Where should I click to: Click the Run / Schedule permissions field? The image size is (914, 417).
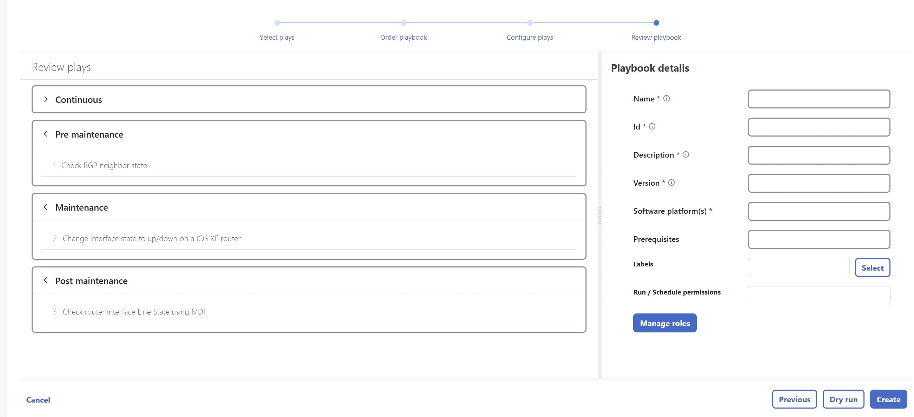[819, 295]
